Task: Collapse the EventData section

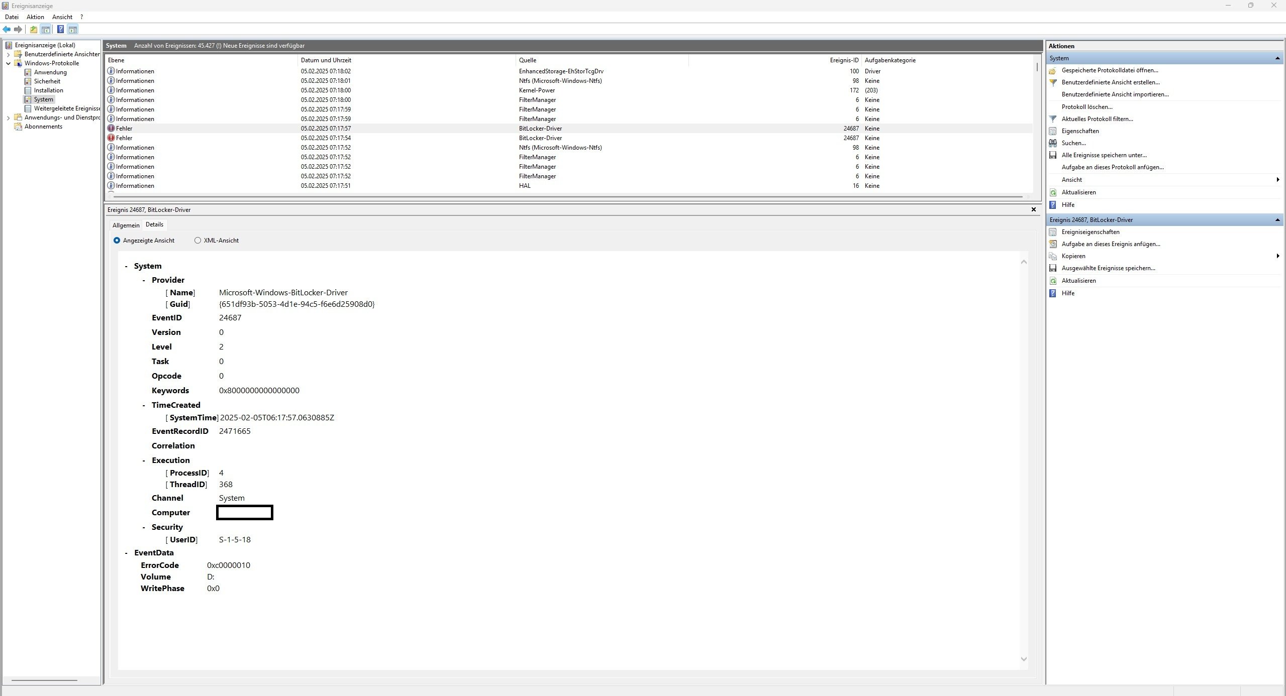Action: [x=126, y=553]
